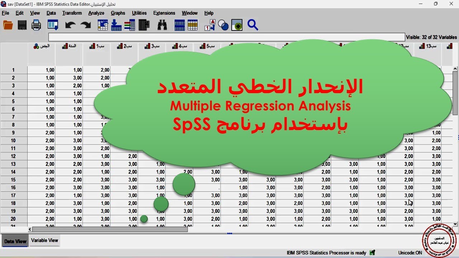Click the Visible: 32 of 32 Variables label
Image resolution: width=459 pixels, height=258 pixels.
coord(431,37)
